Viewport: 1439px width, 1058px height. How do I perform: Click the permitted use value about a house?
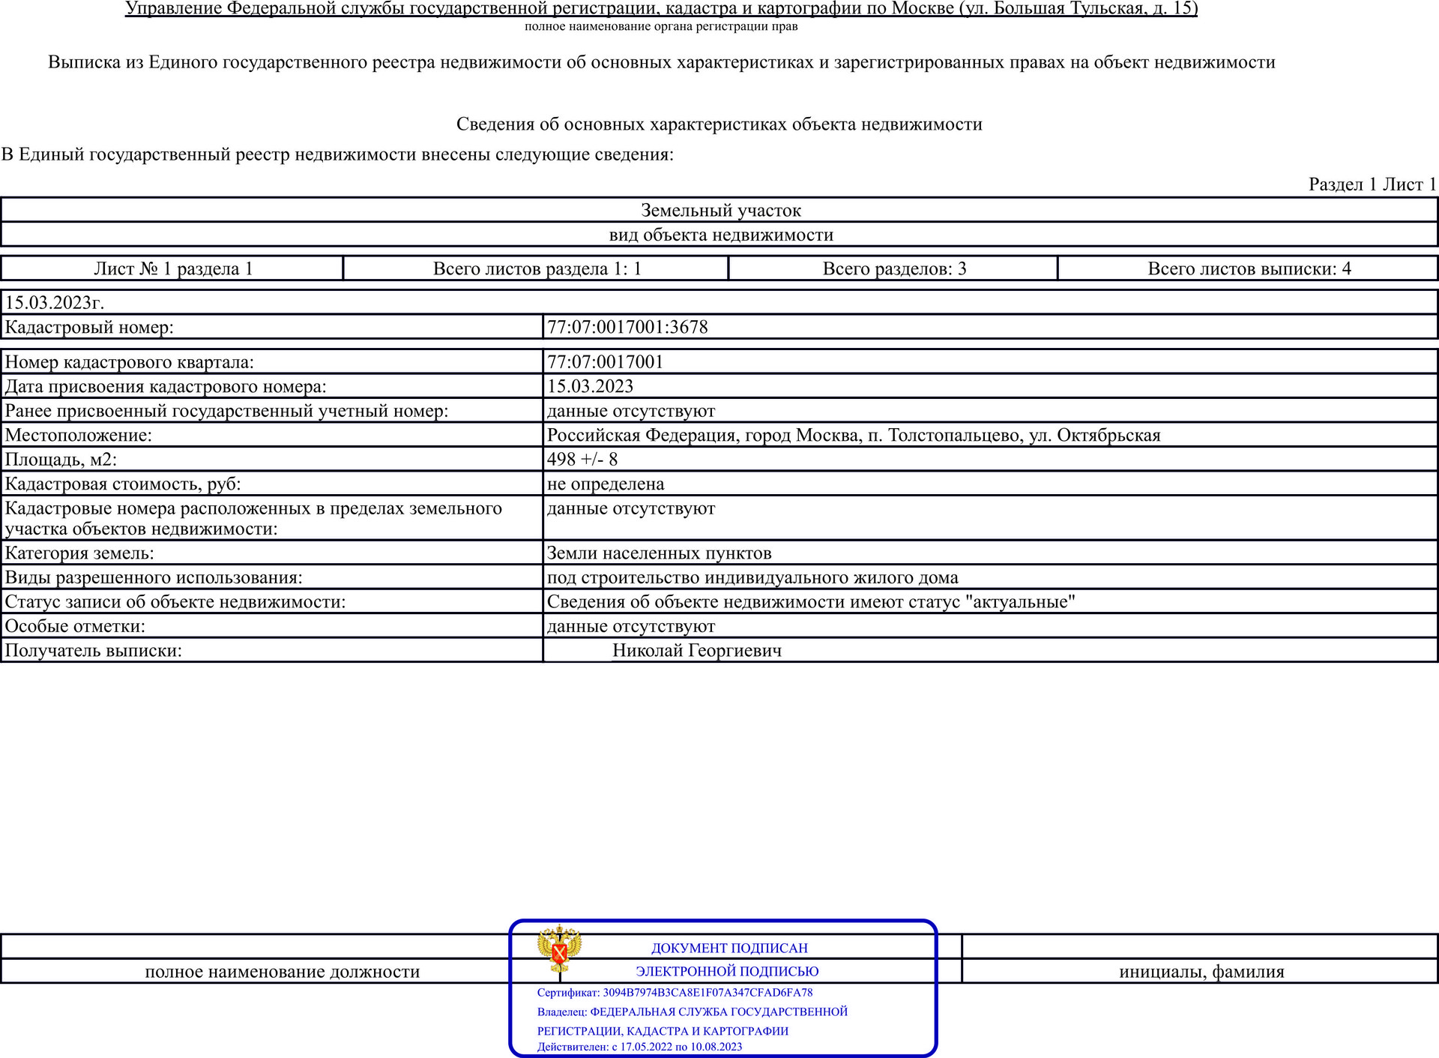[x=752, y=577]
